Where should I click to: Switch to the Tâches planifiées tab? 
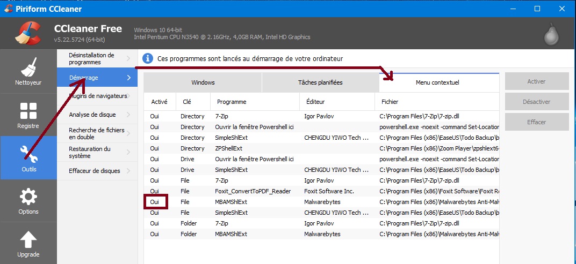[x=320, y=82]
